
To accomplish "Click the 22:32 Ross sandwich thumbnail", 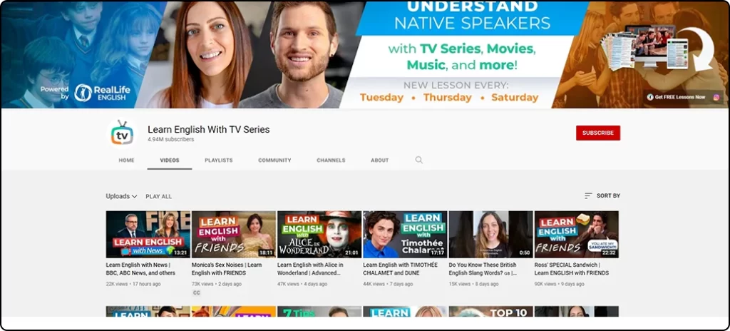I will pyautogui.click(x=576, y=235).
